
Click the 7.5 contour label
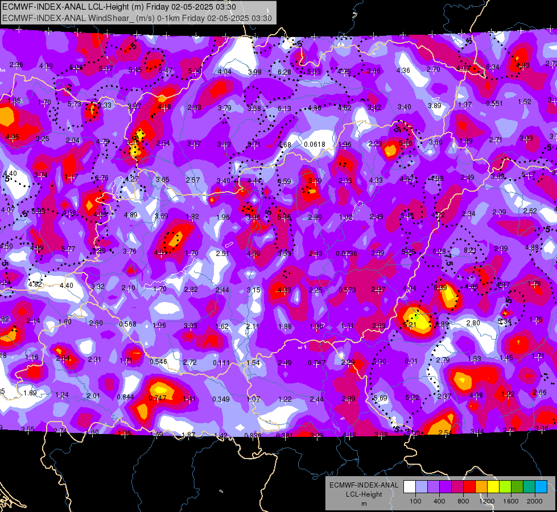click(x=448, y=260)
